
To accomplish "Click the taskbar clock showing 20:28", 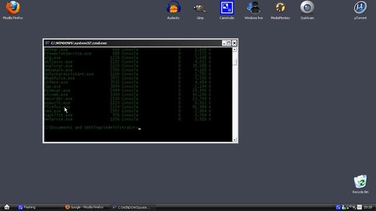I will point(368,207).
